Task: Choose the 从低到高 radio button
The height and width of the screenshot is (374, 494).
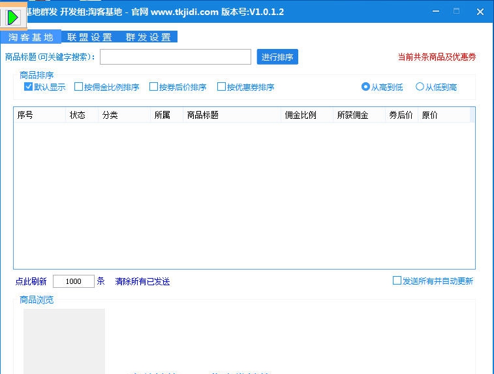Action: point(420,87)
